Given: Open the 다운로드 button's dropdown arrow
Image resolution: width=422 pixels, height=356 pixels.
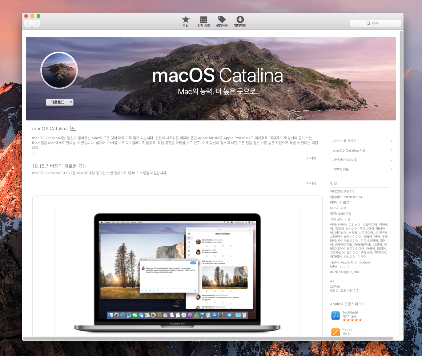Looking at the screenshot, I should [71, 102].
